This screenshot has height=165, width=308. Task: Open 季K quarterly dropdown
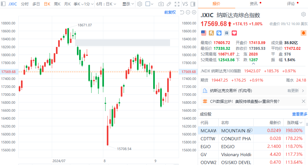click(x=79, y=4)
